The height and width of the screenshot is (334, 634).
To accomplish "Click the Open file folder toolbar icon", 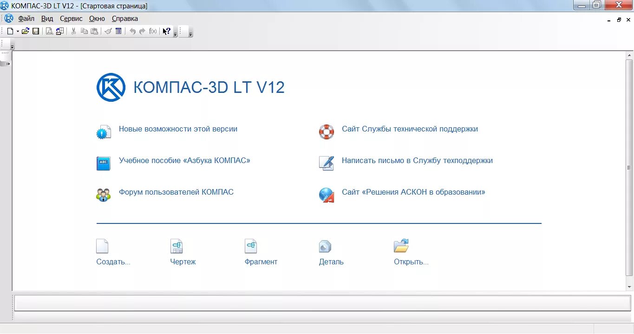I will pos(26,31).
